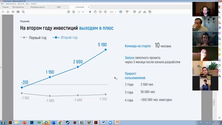This screenshot has width=222, height=125.
Task: Open Outlook from the taskbar
Action: [53, 123]
